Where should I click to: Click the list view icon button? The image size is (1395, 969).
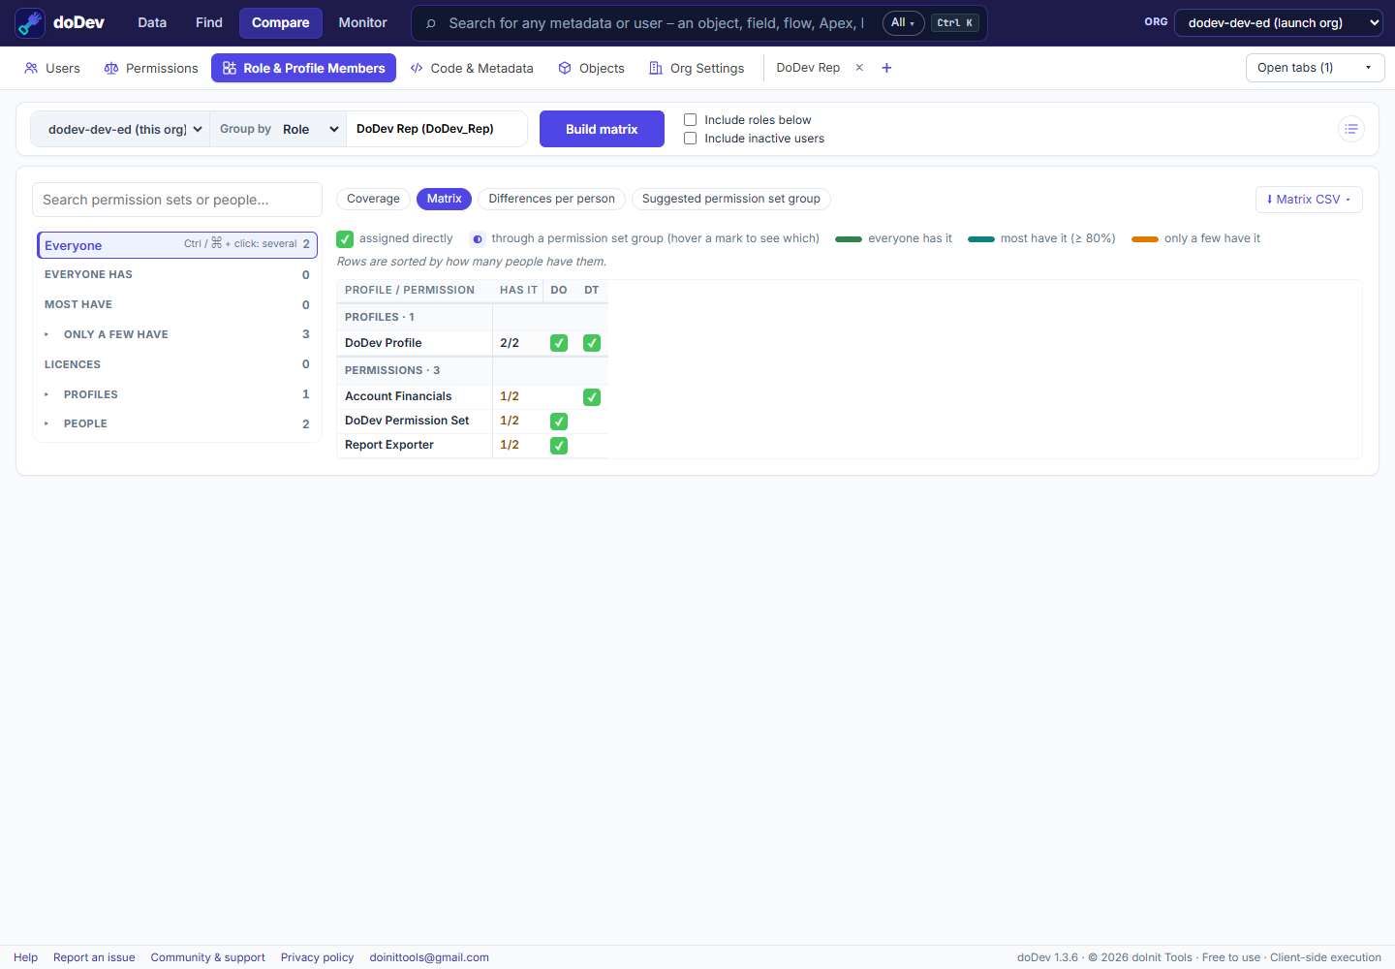pos(1351,129)
